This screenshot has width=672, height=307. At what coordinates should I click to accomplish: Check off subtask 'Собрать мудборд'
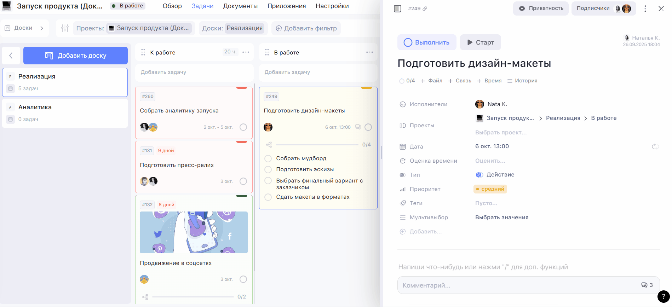click(x=268, y=158)
